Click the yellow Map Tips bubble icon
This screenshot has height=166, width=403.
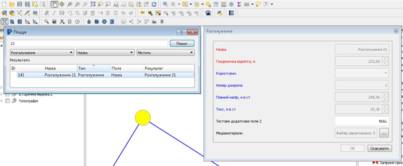point(258,4)
